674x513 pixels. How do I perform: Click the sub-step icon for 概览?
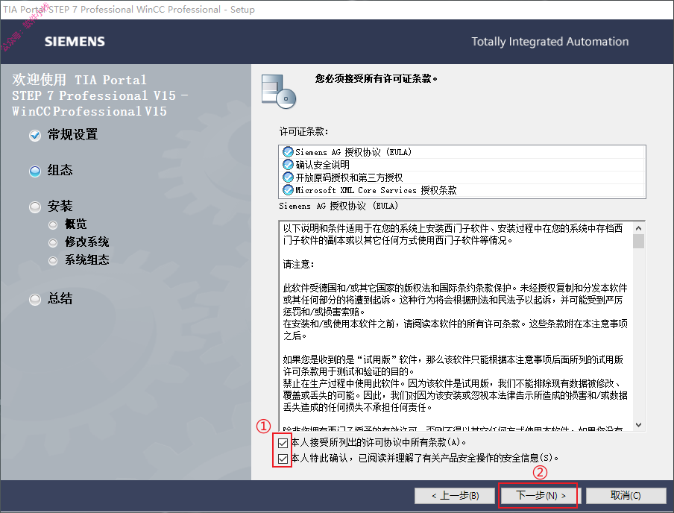click(x=53, y=225)
